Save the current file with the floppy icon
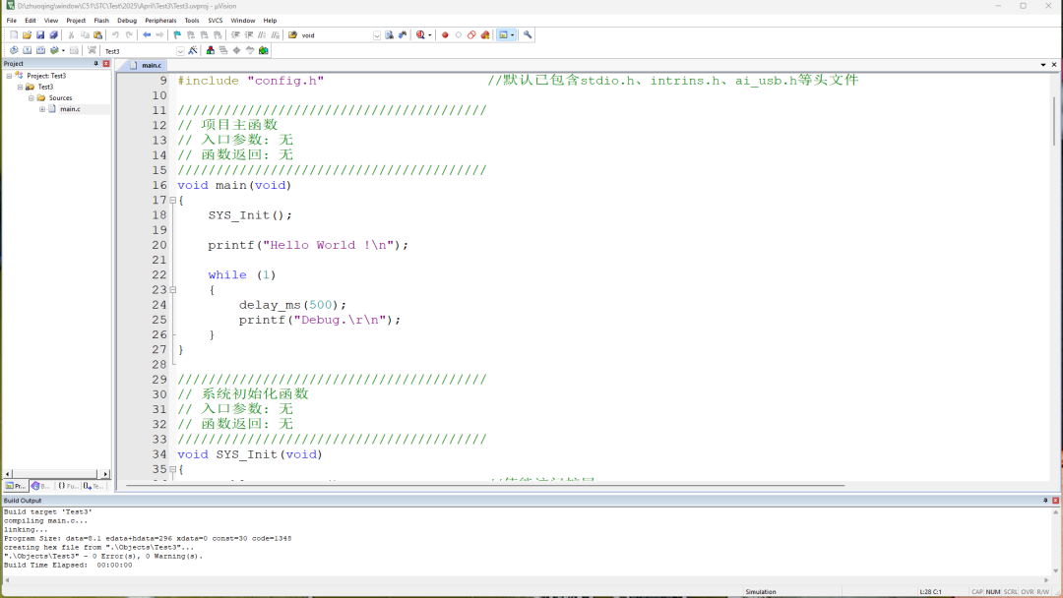1063x598 pixels. point(40,35)
